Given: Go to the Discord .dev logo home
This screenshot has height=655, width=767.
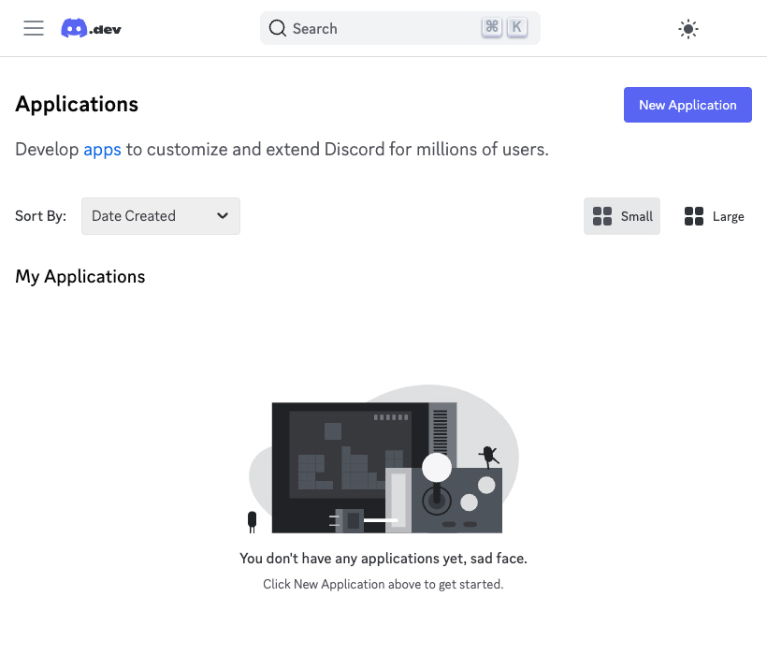Looking at the screenshot, I should coord(91,28).
